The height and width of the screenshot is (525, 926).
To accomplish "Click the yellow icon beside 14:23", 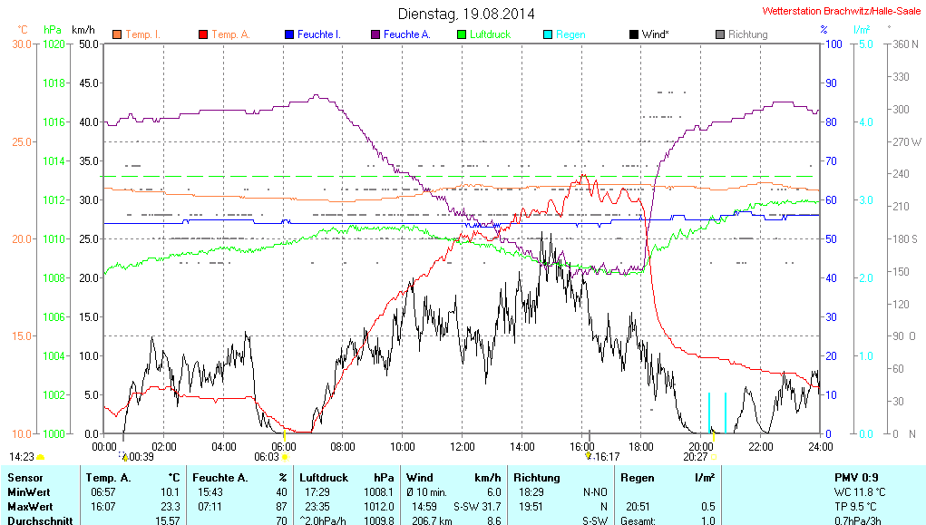I will tap(41, 457).
